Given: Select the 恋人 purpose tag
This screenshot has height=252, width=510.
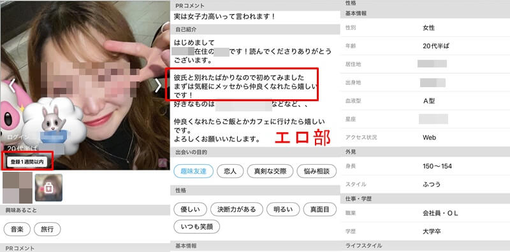Looking at the screenshot, I should point(230,171).
